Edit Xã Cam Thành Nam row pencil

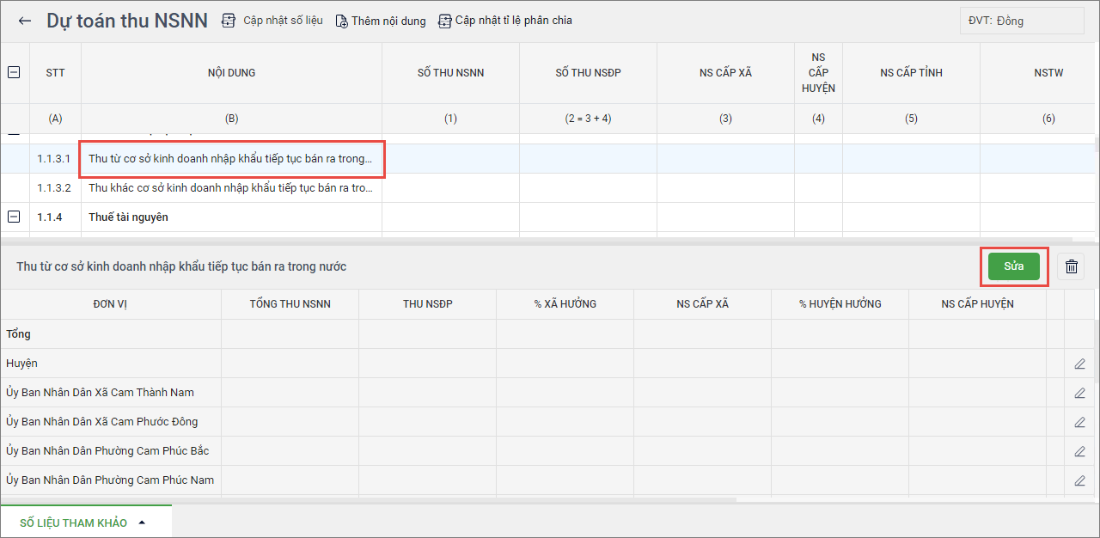click(1079, 393)
